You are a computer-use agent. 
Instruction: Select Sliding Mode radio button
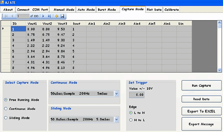[x=6, y=118]
